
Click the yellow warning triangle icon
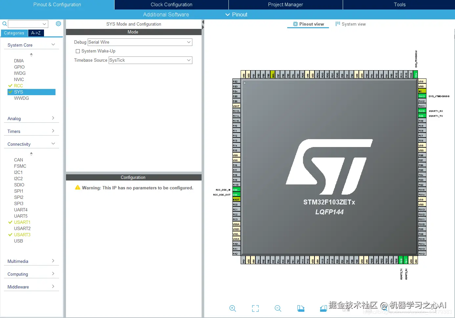(x=77, y=187)
